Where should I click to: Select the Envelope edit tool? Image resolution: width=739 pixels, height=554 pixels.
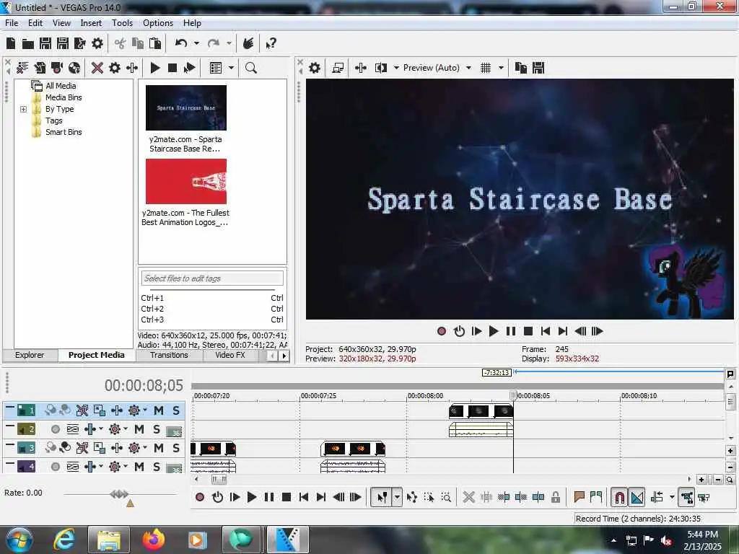pyautogui.click(x=411, y=497)
